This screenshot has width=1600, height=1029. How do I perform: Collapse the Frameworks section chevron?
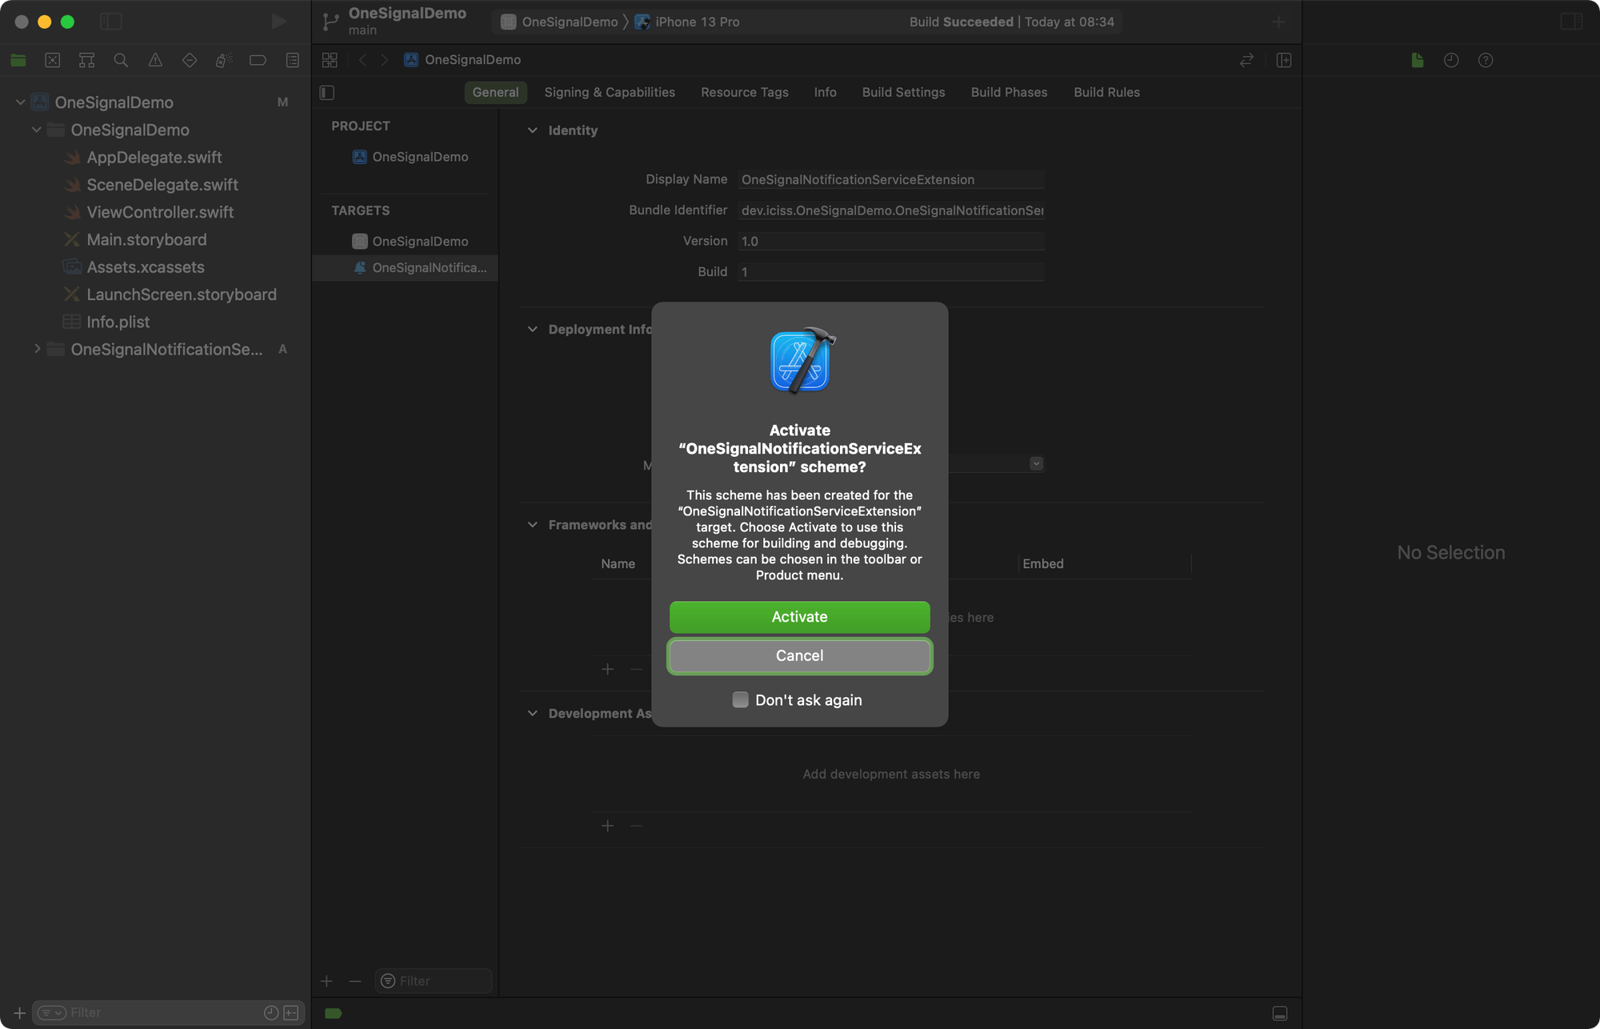[x=533, y=525]
